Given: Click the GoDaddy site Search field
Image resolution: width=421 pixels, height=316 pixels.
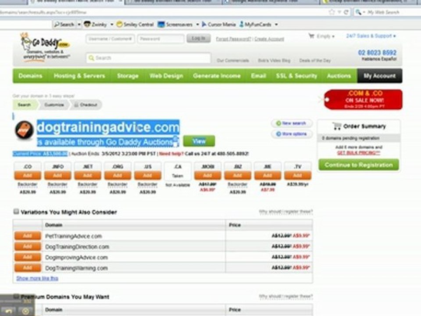Looking at the screenshot, I should (x=148, y=58).
